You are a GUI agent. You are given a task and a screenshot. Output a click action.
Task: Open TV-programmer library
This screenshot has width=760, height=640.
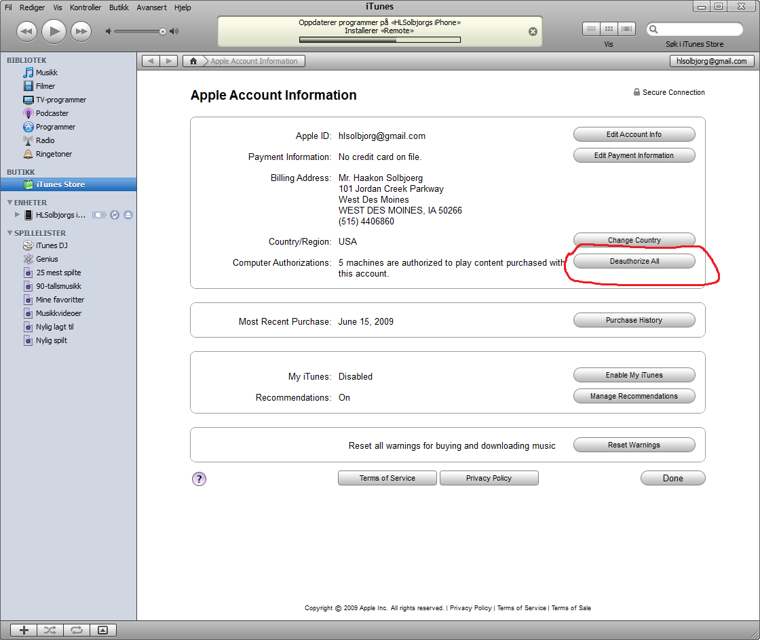click(61, 100)
